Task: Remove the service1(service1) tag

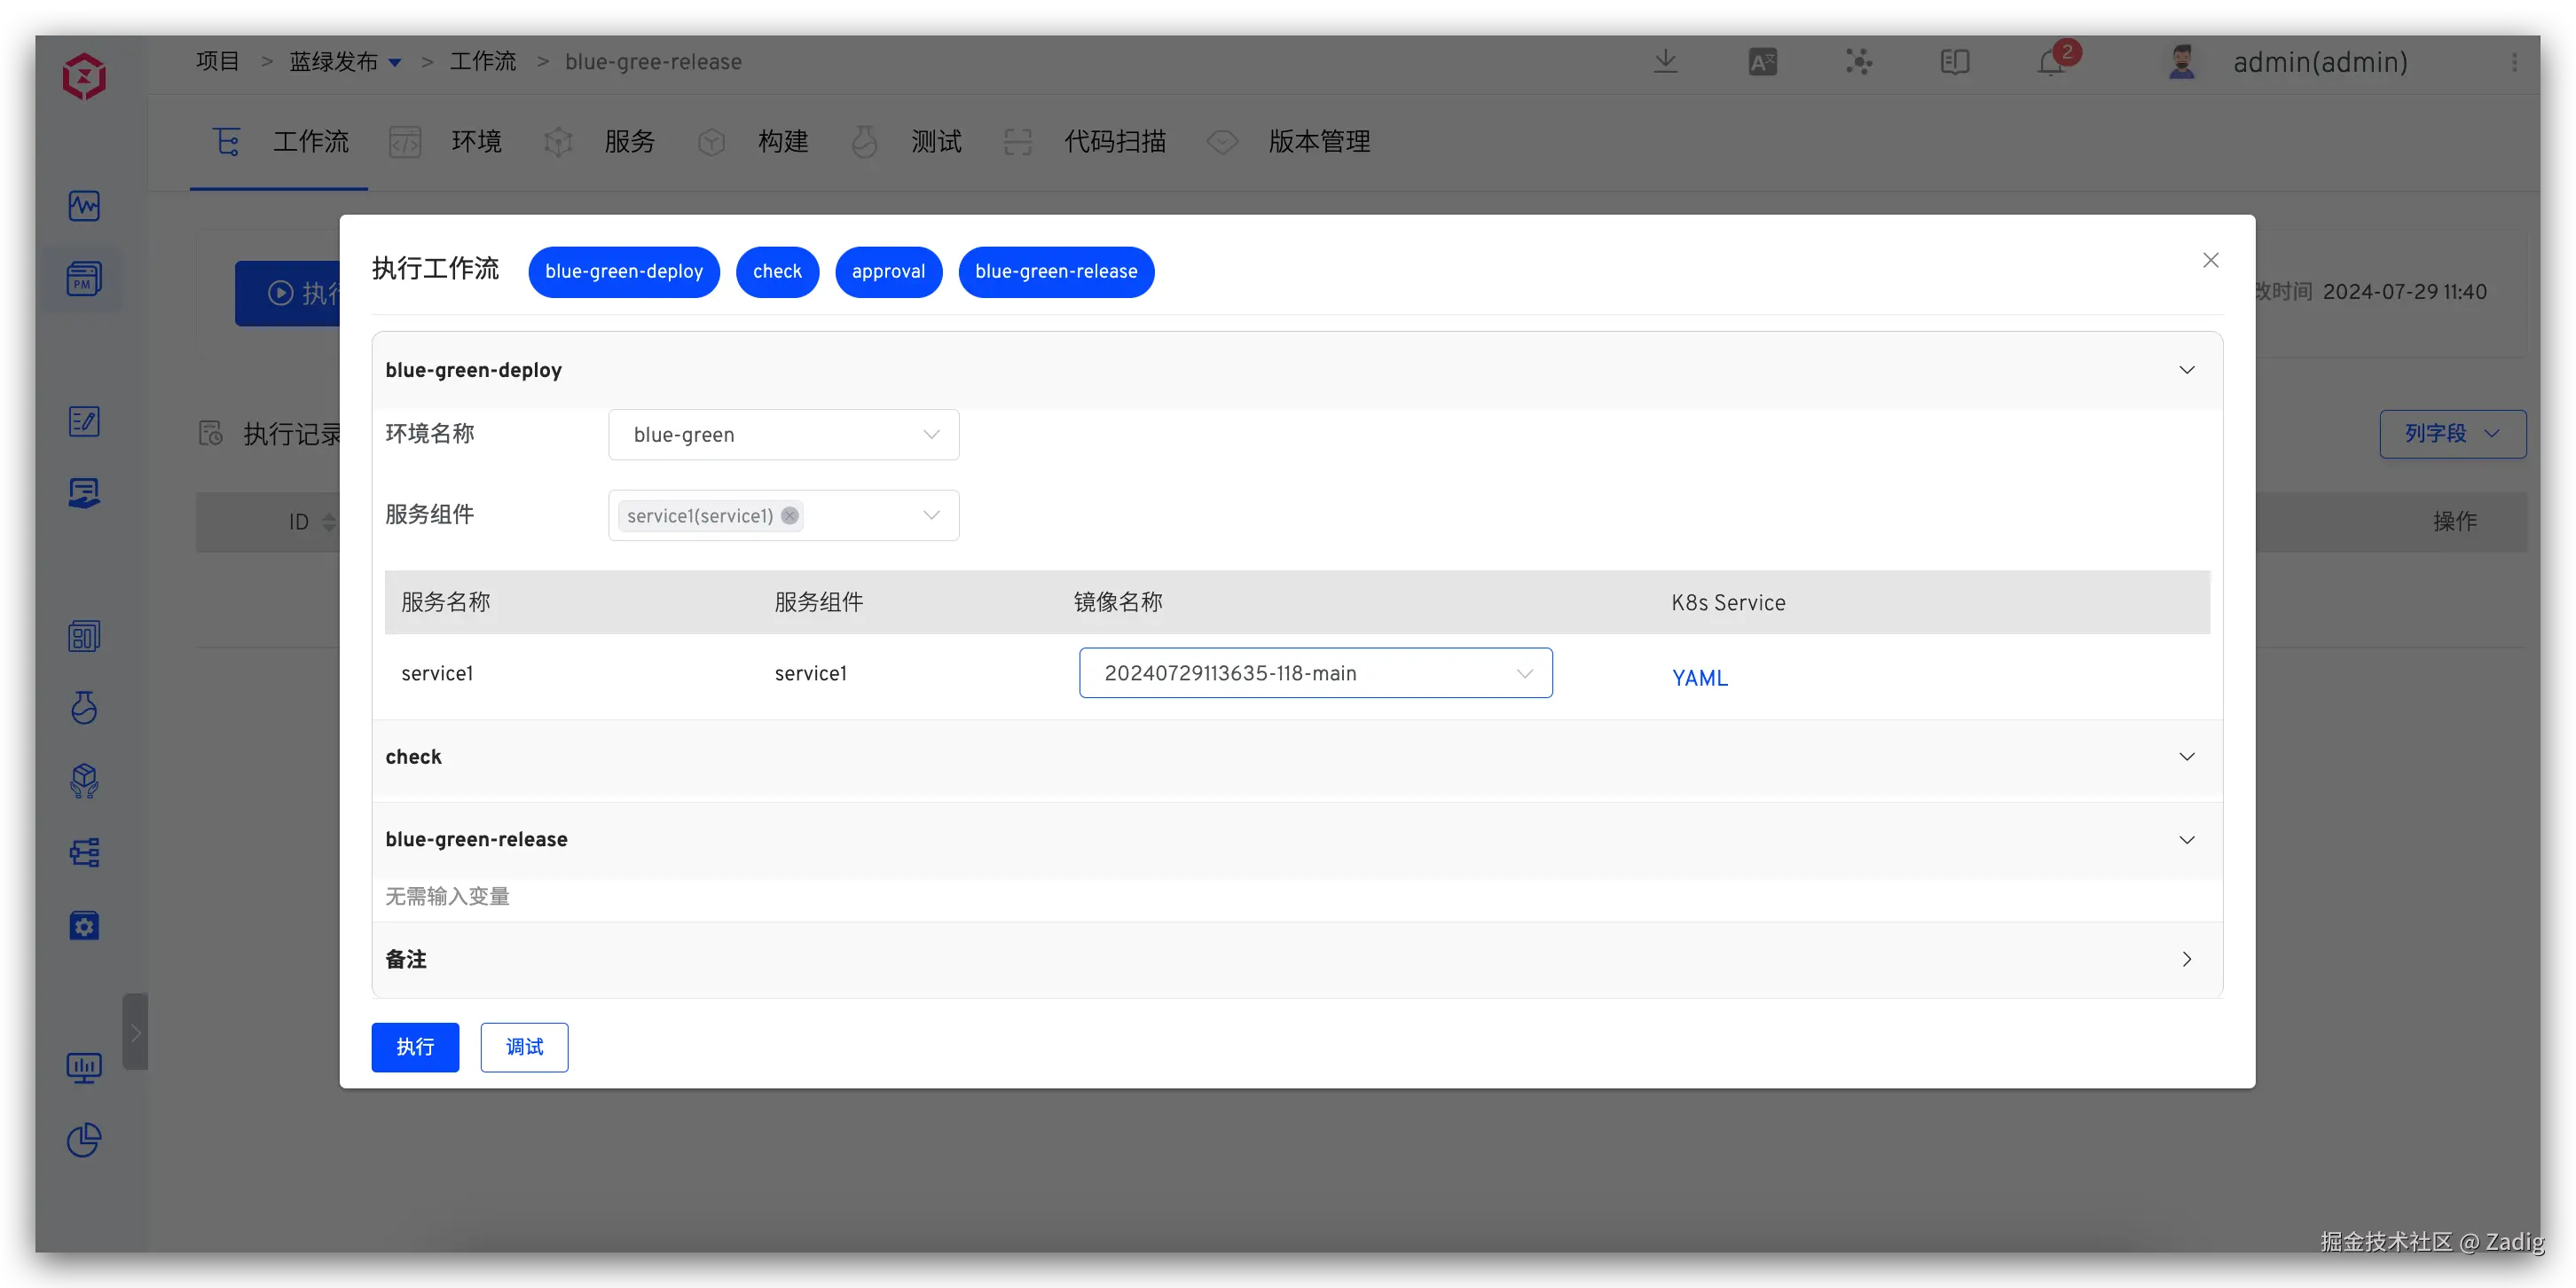Action: (790, 516)
